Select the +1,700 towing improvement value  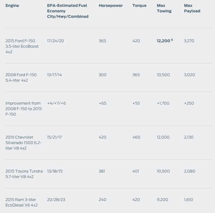point(163,103)
